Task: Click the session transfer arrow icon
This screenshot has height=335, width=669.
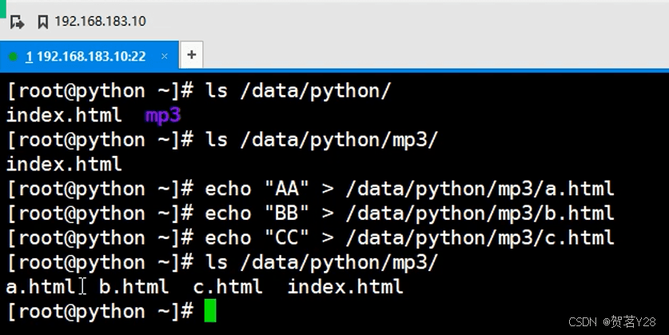Action: click(17, 22)
